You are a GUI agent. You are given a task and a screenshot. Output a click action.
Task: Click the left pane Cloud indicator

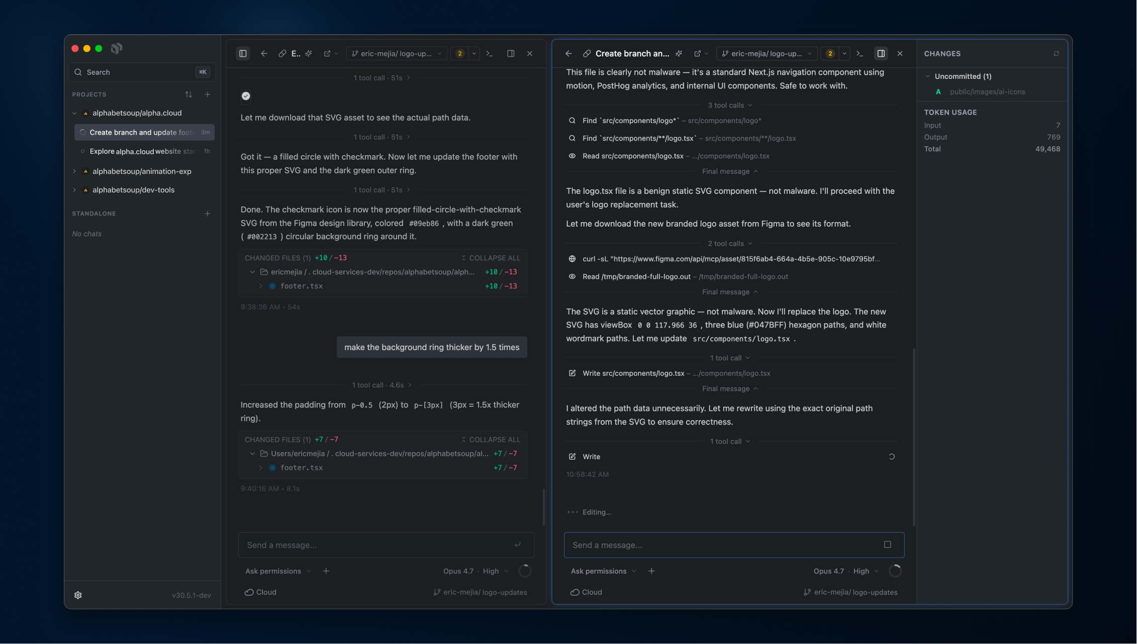pos(260,592)
